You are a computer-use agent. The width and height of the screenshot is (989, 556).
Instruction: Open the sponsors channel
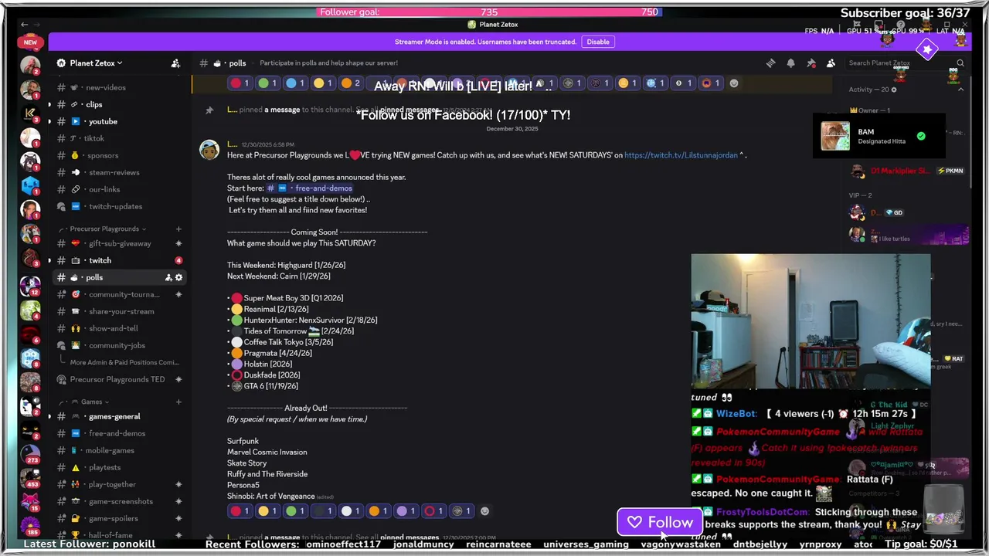[x=120, y=155]
